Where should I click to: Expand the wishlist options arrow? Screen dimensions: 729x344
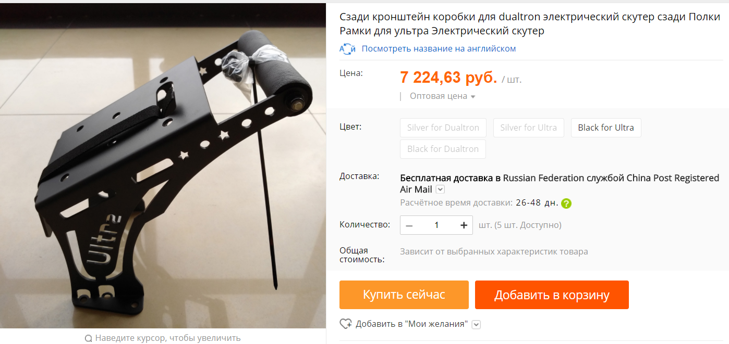476,324
